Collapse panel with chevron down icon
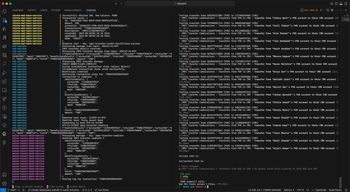350x192 pixels. [341, 10]
